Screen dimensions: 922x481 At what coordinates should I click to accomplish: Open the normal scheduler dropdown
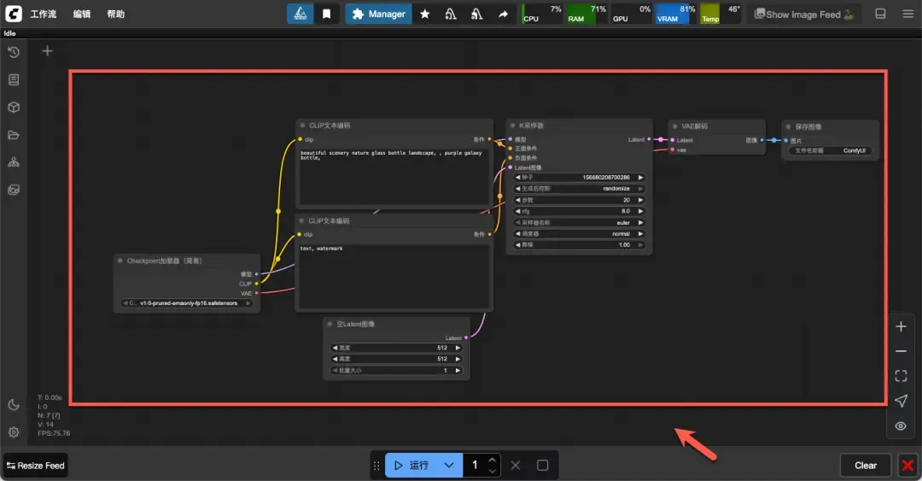[x=579, y=234]
